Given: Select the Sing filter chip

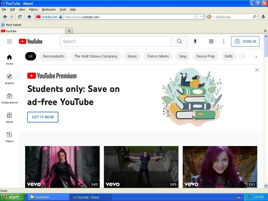Looking at the screenshot, I should tap(182, 56).
